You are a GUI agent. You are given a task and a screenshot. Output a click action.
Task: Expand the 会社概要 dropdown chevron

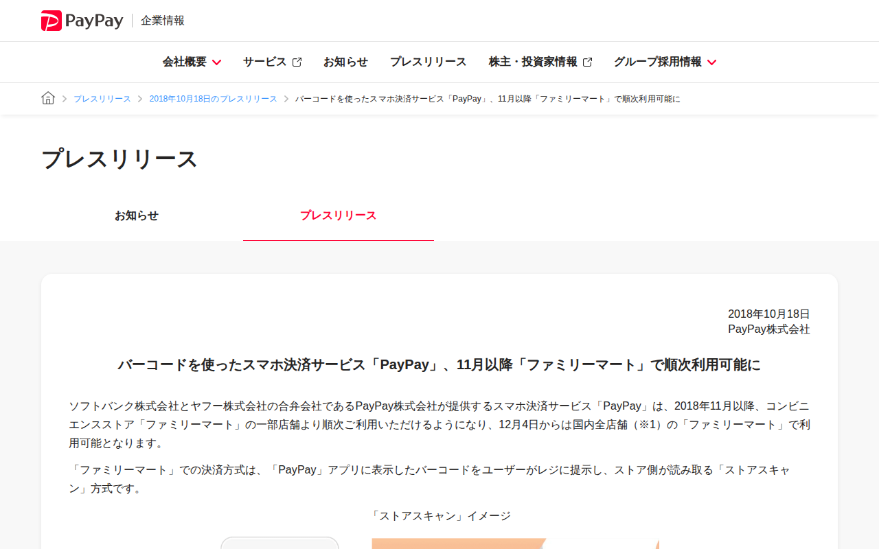pyautogui.click(x=216, y=62)
